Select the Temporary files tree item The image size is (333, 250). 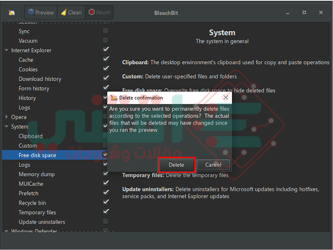37,213
